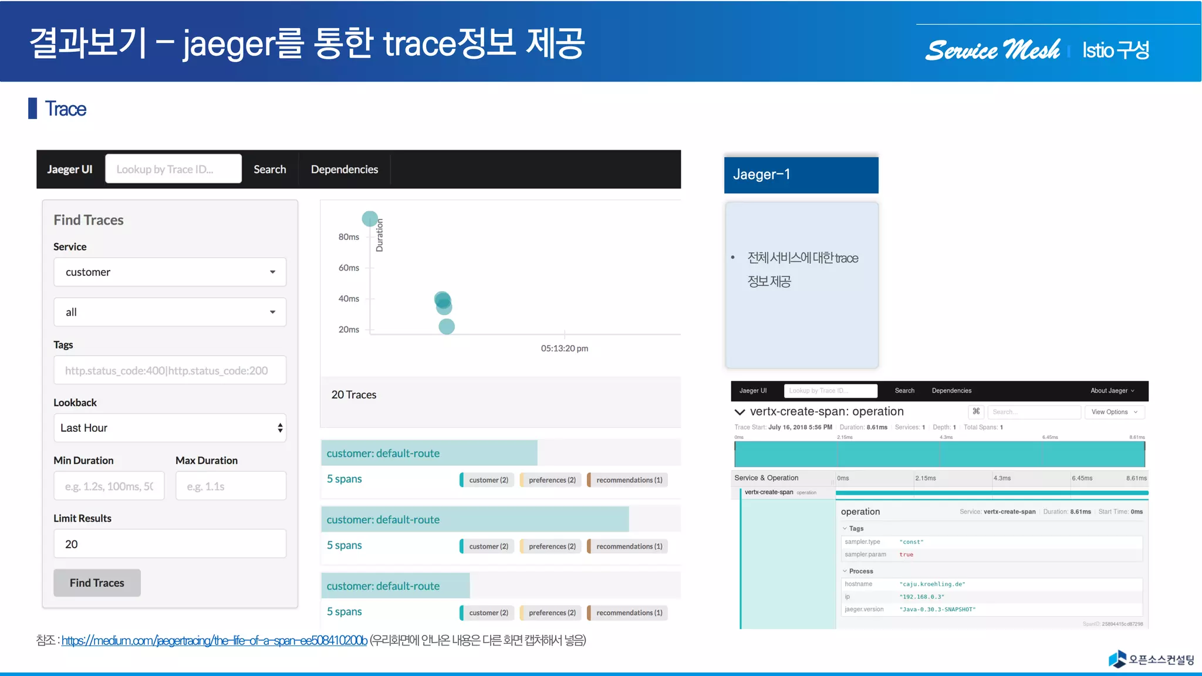This screenshot has width=1202, height=676.
Task: Click the Tags input field
Action: pos(170,370)
